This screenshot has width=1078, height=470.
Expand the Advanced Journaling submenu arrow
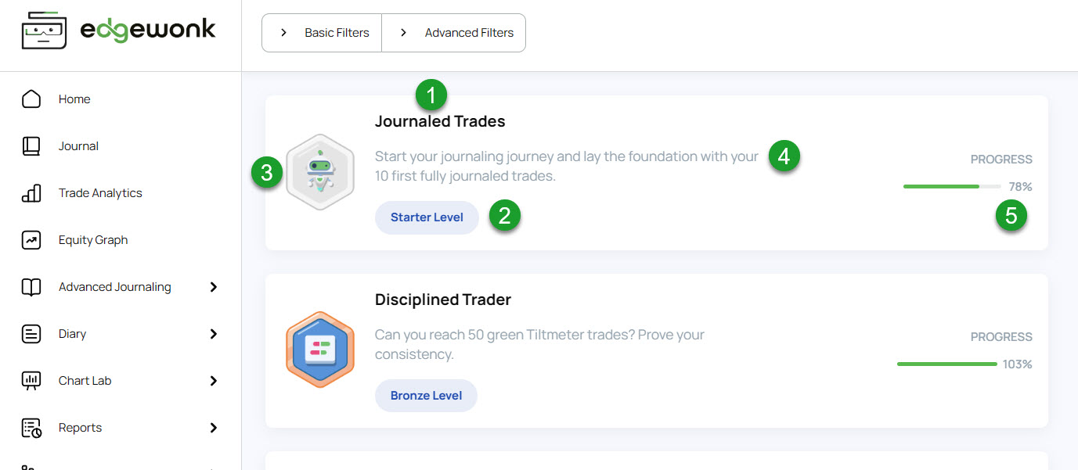point(213,287)
